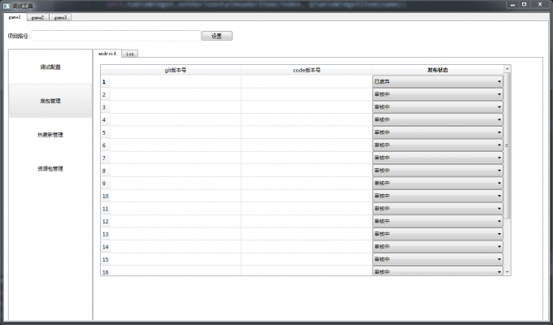Select table row header 10
This screenshot has width=553, height=325.
pos(106,196)
